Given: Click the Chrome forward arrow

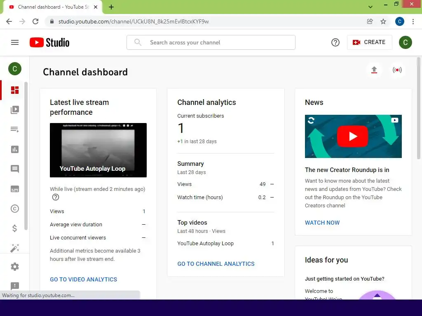Looking at the screenshot, I should (x=22, y=21).
